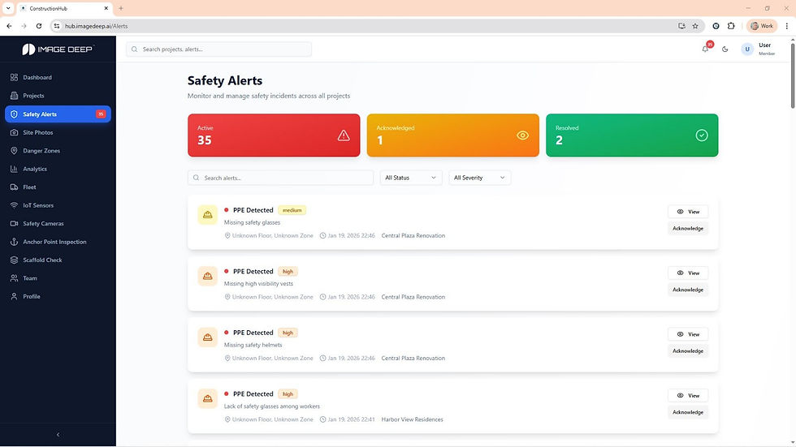Select the ConstructionHub browser tab
The image size is (796, 447).
64,9
